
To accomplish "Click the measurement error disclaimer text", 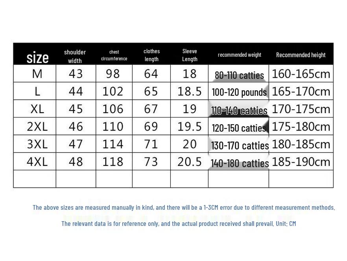I will tap(184, 207).
